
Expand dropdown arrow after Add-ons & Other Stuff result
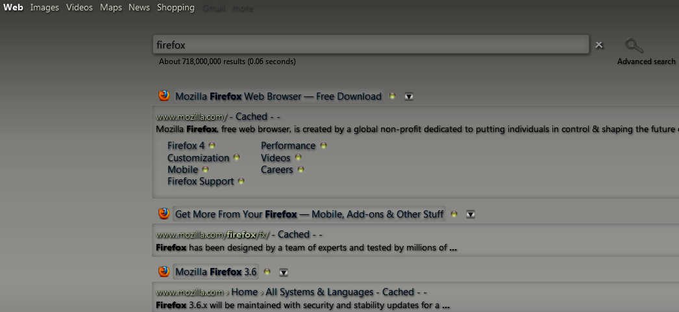click(470, 214)
